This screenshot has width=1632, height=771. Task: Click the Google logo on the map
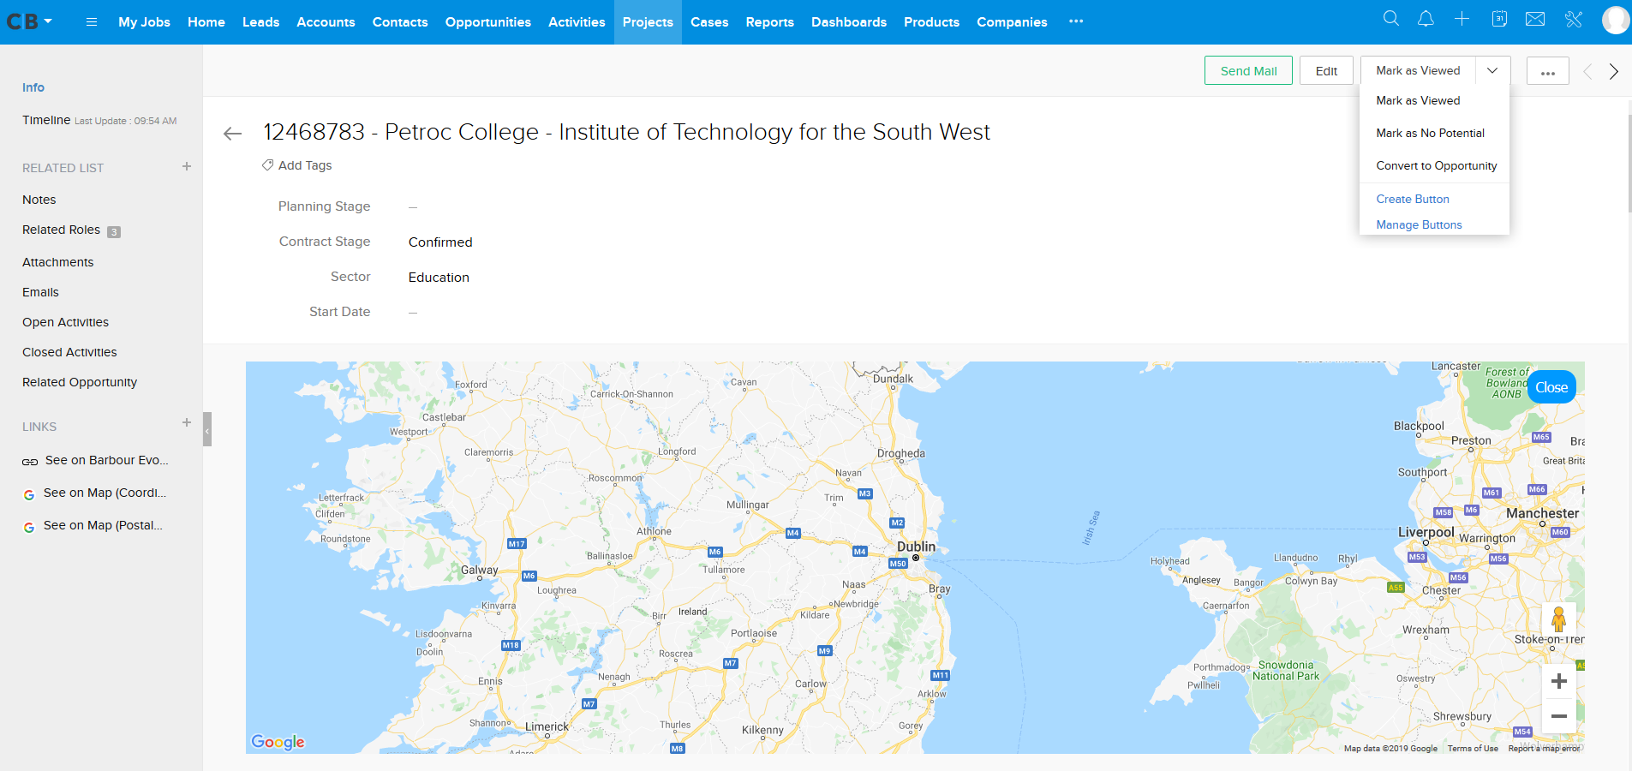[x=278, y=742]
